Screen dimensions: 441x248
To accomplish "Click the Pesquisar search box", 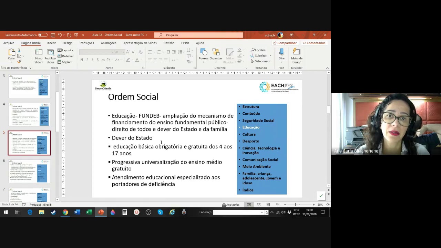I will 198,35.
